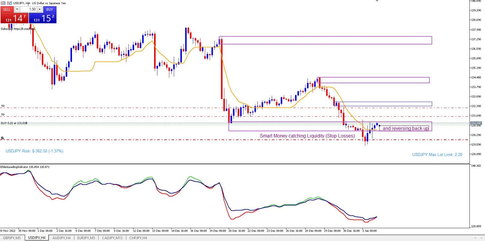This screenshot has width=485, height=241.
Task: Click the Subscribe t.me link text
Action: coord(18,29)
